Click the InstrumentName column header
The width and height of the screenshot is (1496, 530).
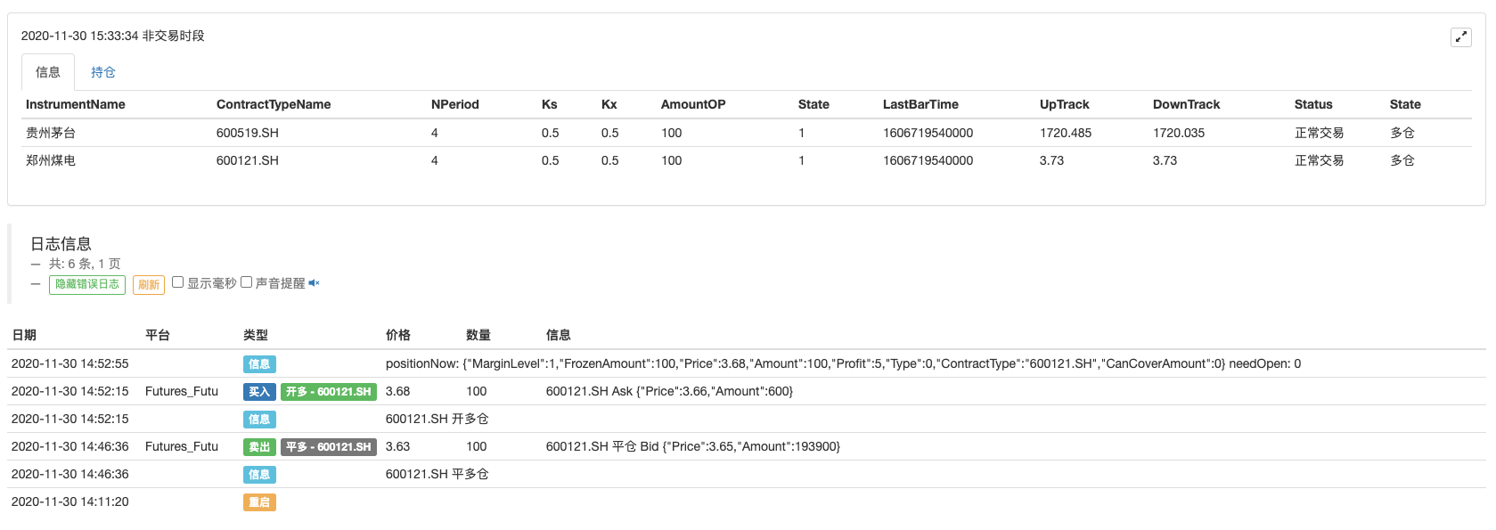point(76,104)
